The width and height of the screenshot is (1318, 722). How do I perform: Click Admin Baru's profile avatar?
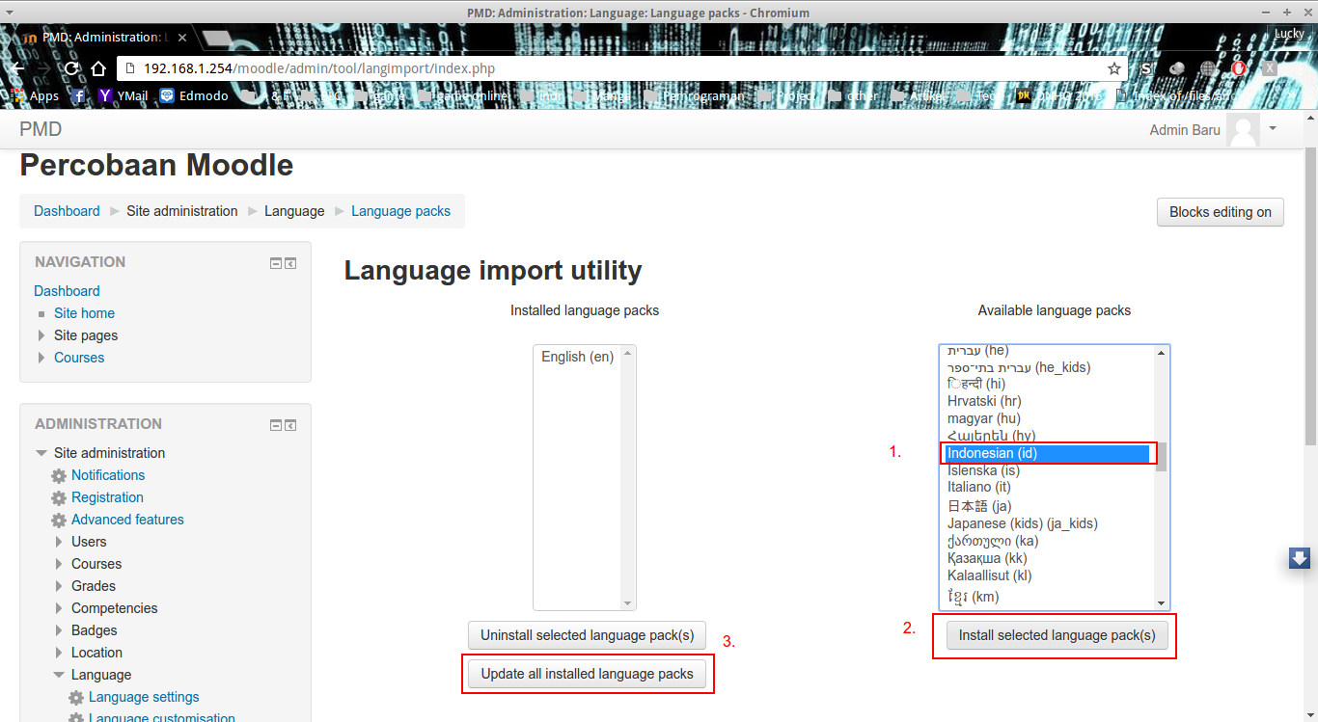tap(1243, 130)
